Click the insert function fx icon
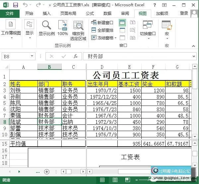 (x=75, y=57)
